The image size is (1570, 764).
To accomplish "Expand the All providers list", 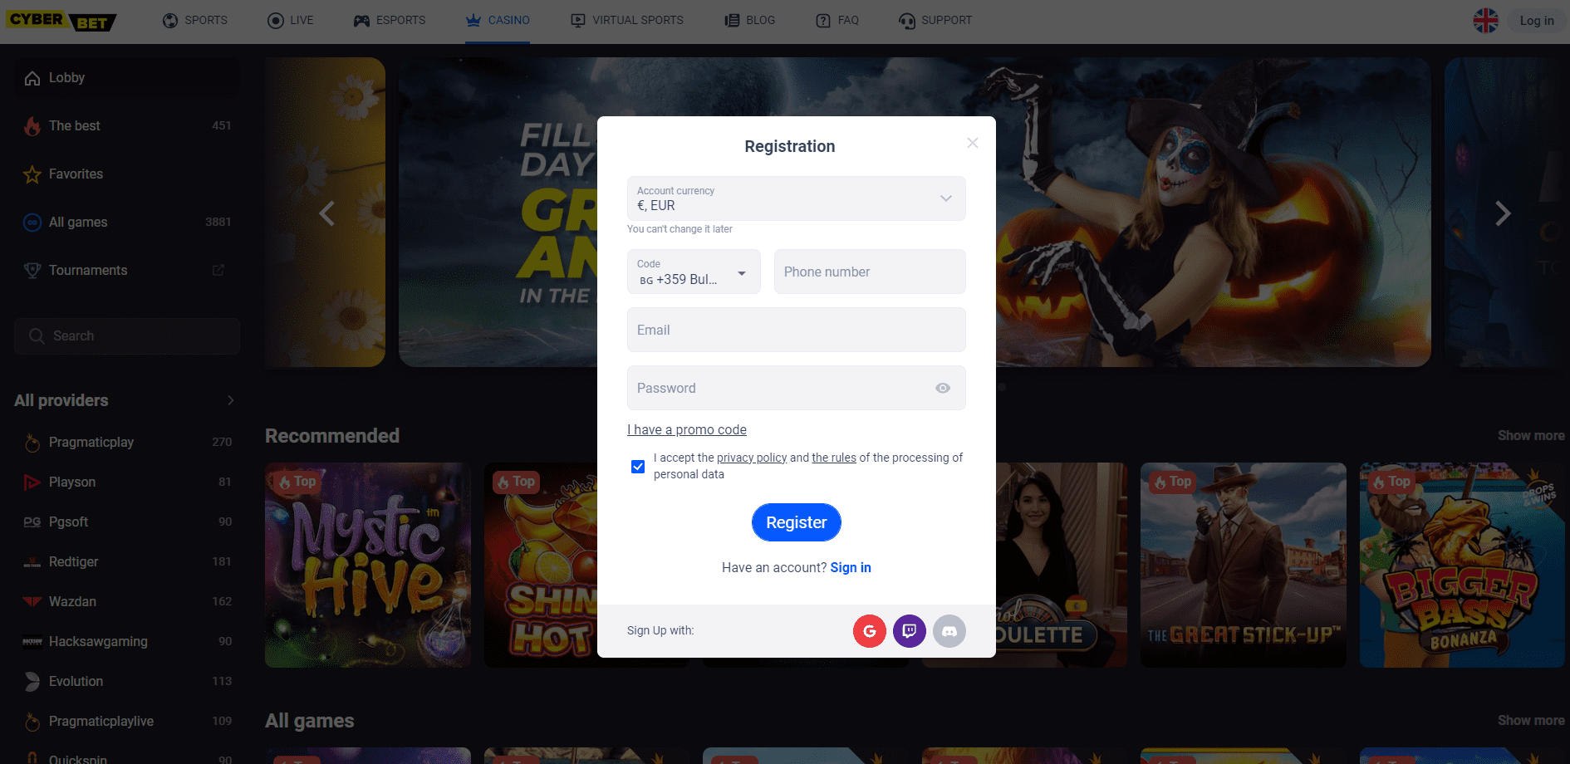I will point(230,400).
